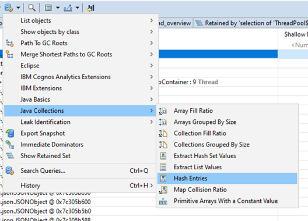This screenshot has width=308, height=221.
Task: Expand Path To GC Roots submenu arrow
Action: pyautogui.click(x=152, y=43)
